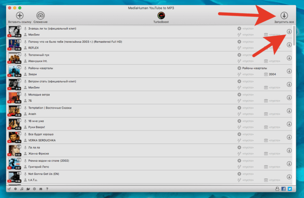Image resolution: width=304 pixels, height=198 pixels.
Task: Download the "Знаешь ли ты" track
Action: 289,32
